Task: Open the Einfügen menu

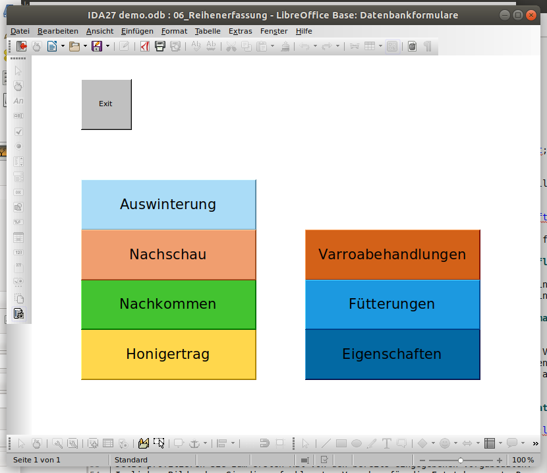Action: [x=137, y=31]
